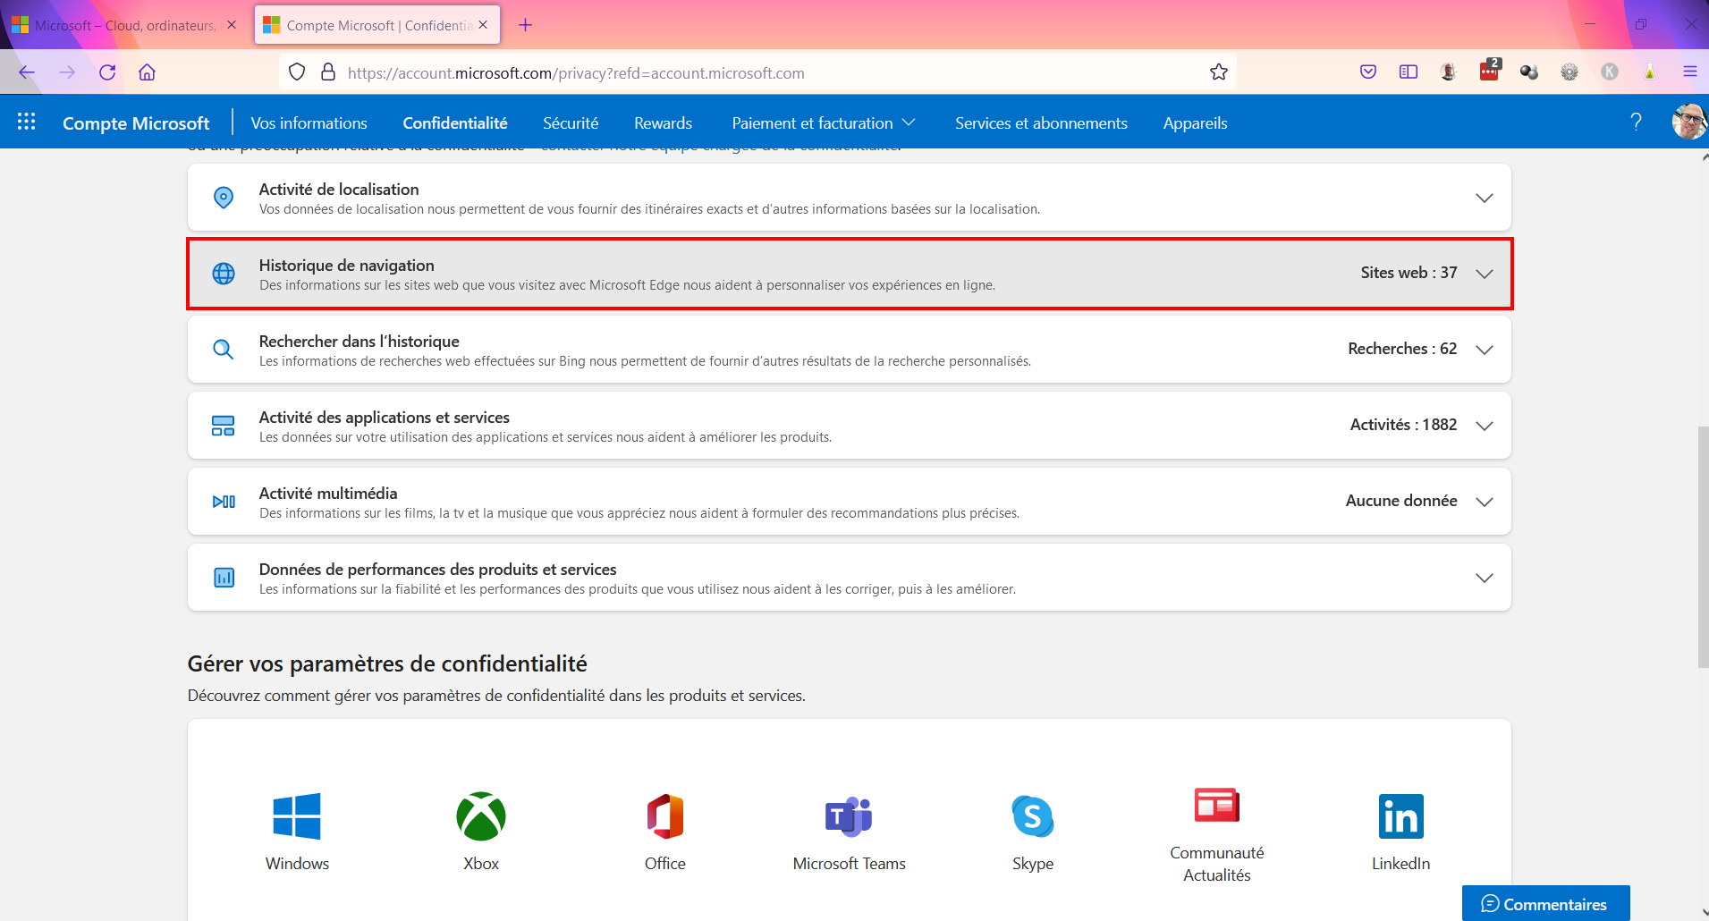
Task: Click the Activité de localisation pin icon
Action: click(x=224, y=198)
